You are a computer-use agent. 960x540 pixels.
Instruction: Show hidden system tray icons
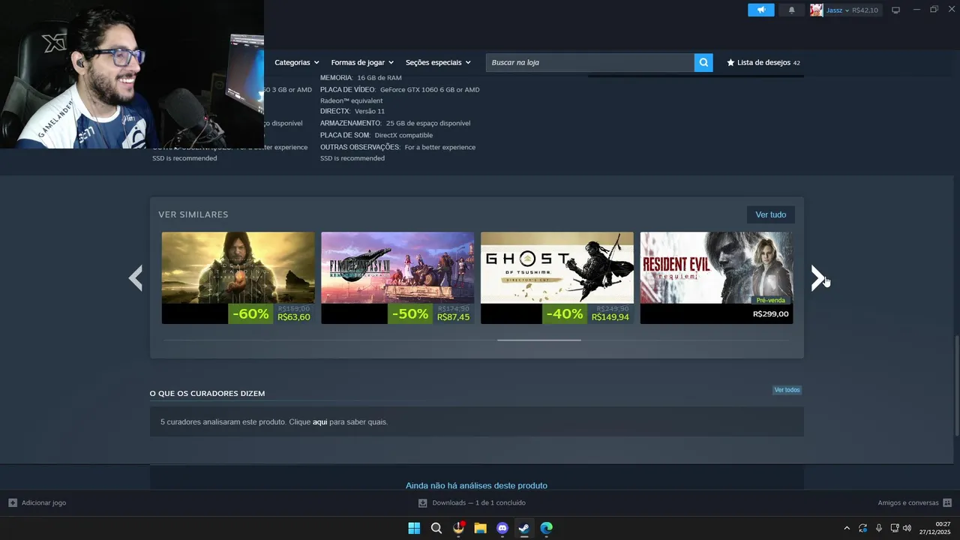click(x=847, y=528)
